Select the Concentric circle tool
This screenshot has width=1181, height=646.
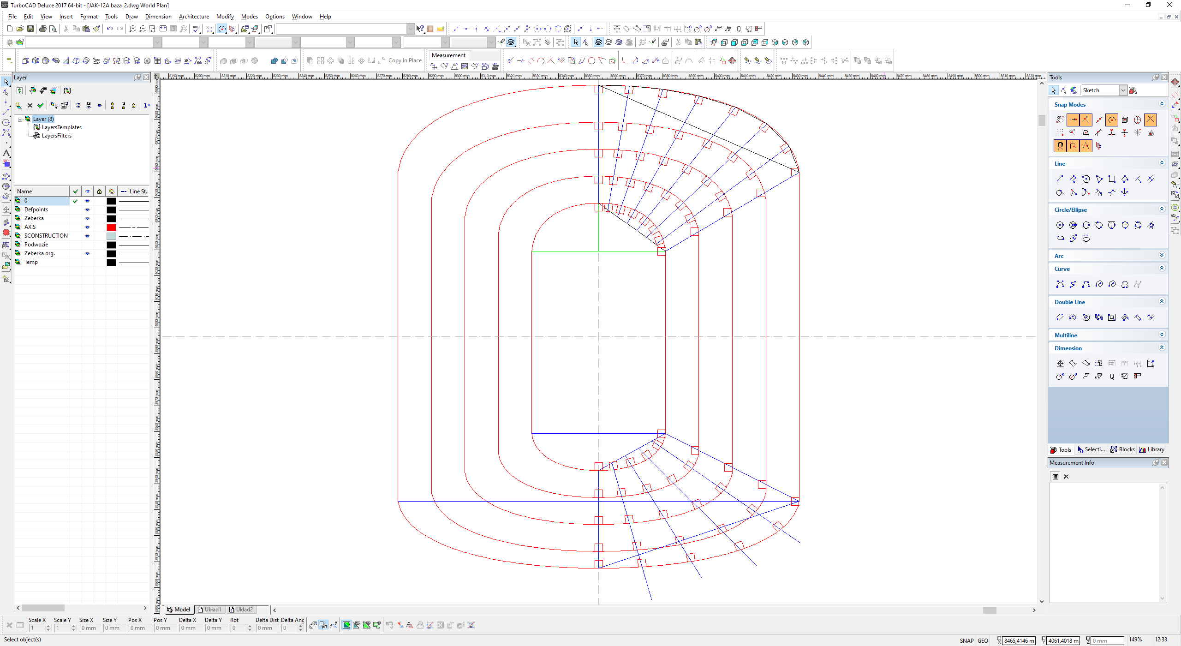pyautogui.click(x=1073, y=225)
